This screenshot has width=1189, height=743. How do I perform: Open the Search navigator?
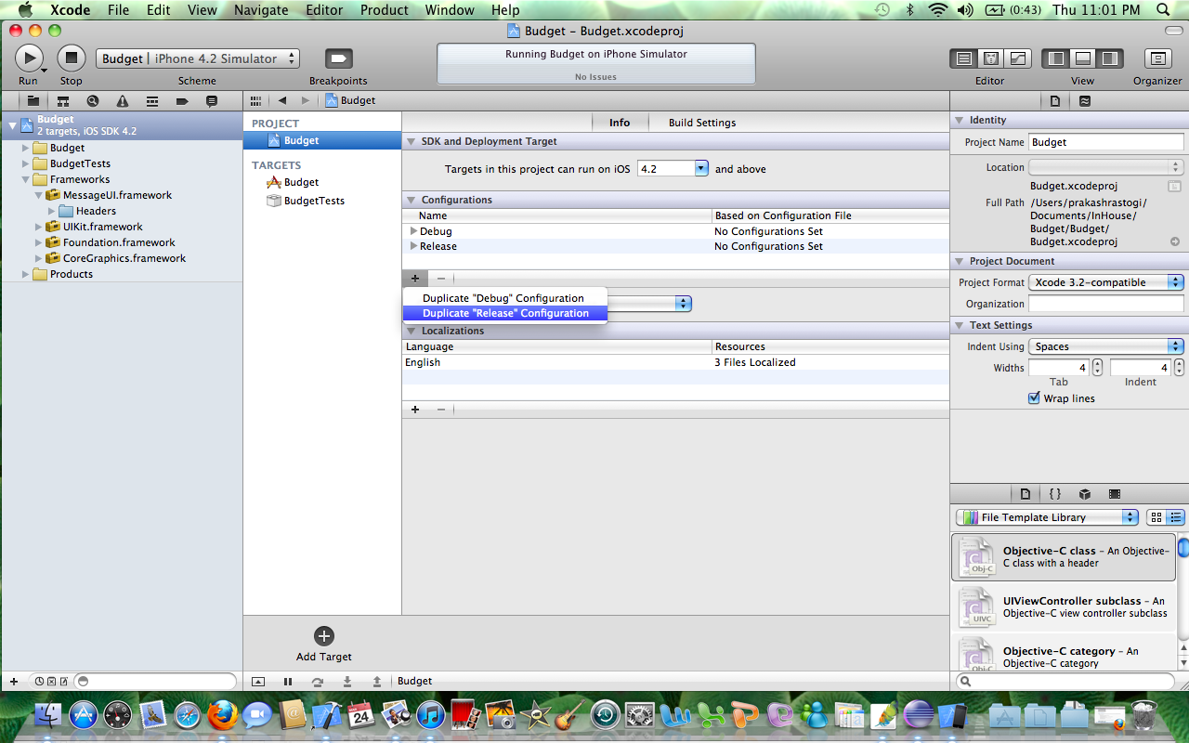[x=92, y=100]
